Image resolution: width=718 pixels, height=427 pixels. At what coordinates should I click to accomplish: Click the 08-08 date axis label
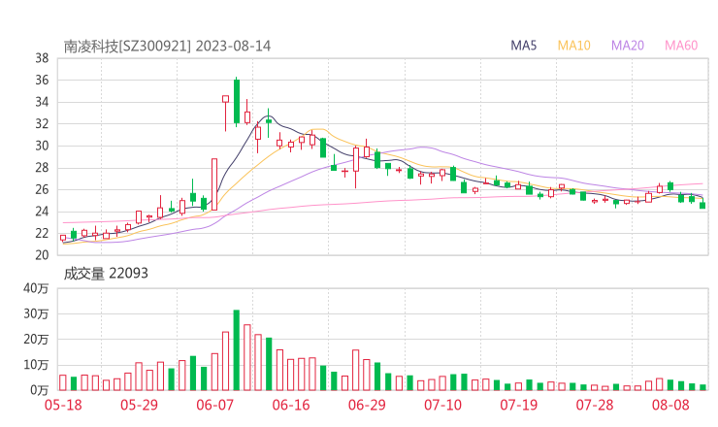pos(670,405)
